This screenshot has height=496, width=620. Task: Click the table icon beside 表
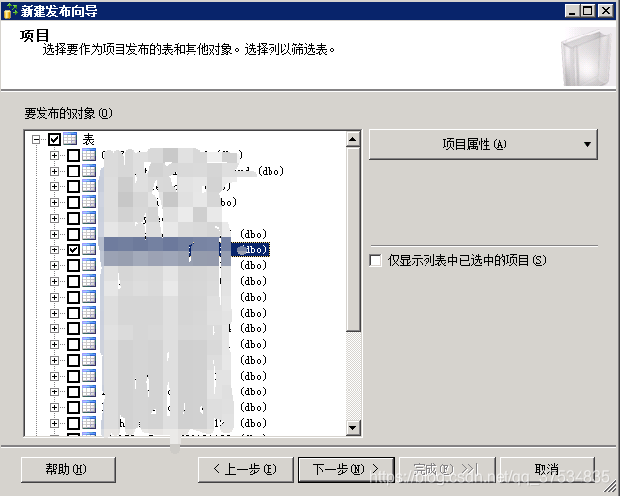point(70,139)
